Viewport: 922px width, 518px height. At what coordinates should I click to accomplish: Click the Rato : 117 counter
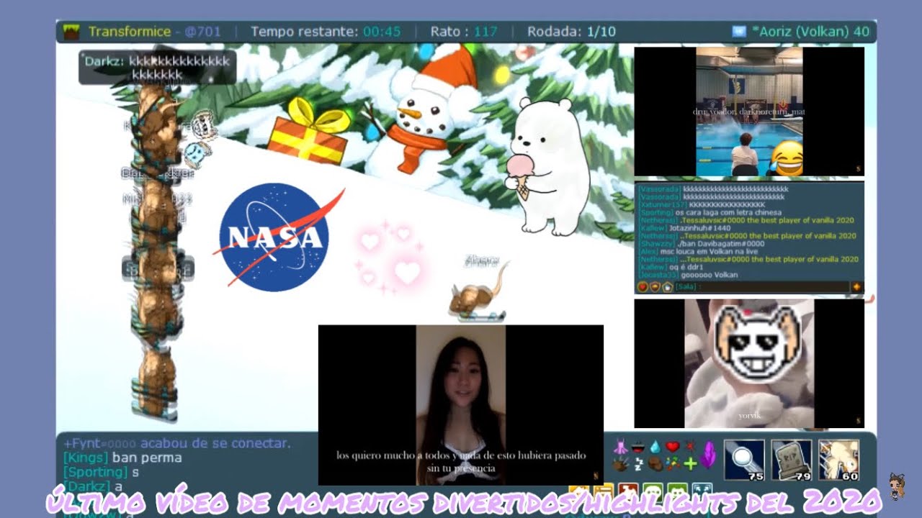[x=464, y=32]
